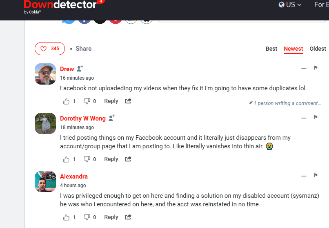This screenshot has height=228, width=329.
Task: Select the Newest sorting tab
Action: 293,49
